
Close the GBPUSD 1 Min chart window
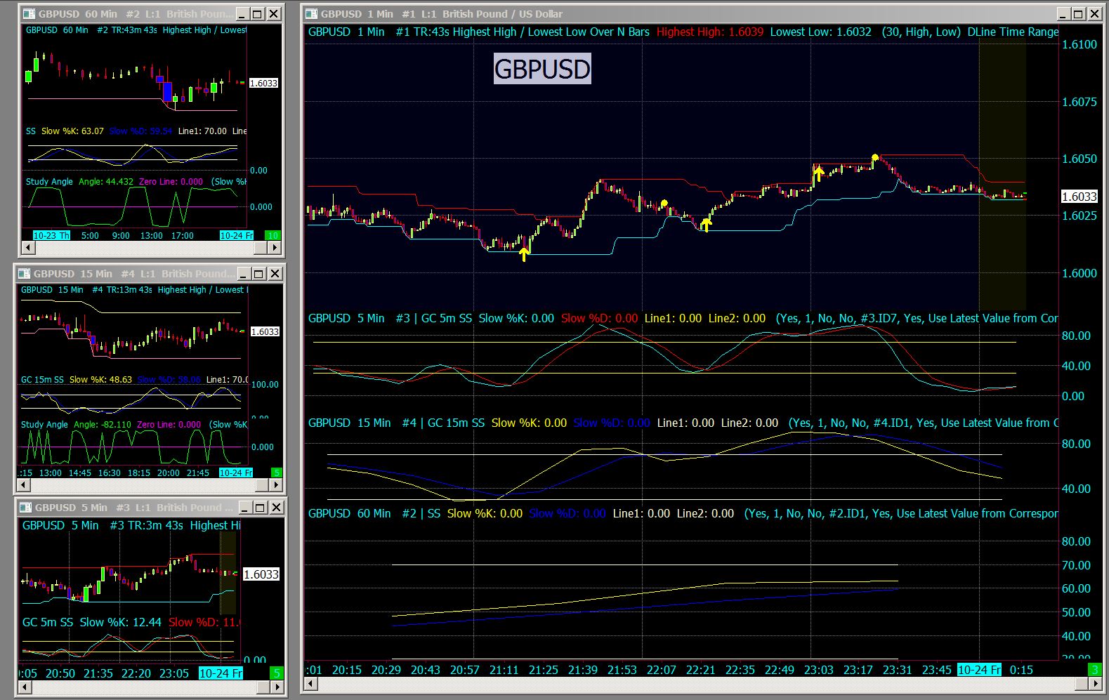(x=1096, y=14)
